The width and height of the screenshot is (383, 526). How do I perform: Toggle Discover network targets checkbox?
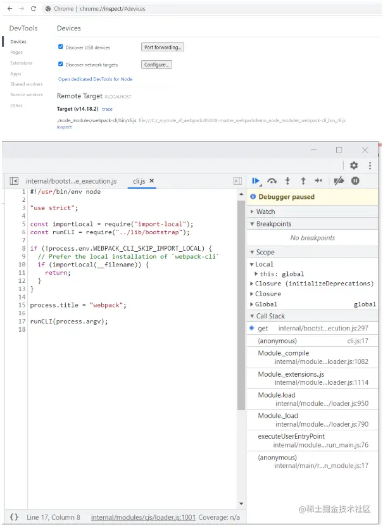(x=60, y=64)
